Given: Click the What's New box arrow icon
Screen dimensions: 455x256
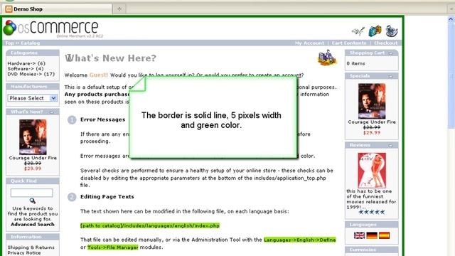Looking at the screenshot, I should point(51,112).
